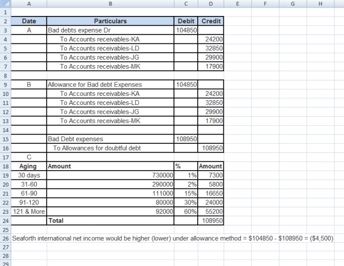This screenshot has height=266, width=344.
Task: Select row 28 header
Action: [x=6, y=256]
